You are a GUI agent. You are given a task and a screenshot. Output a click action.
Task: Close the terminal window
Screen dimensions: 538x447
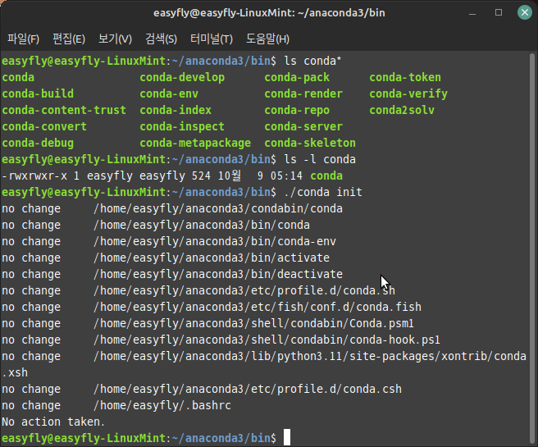525,12
